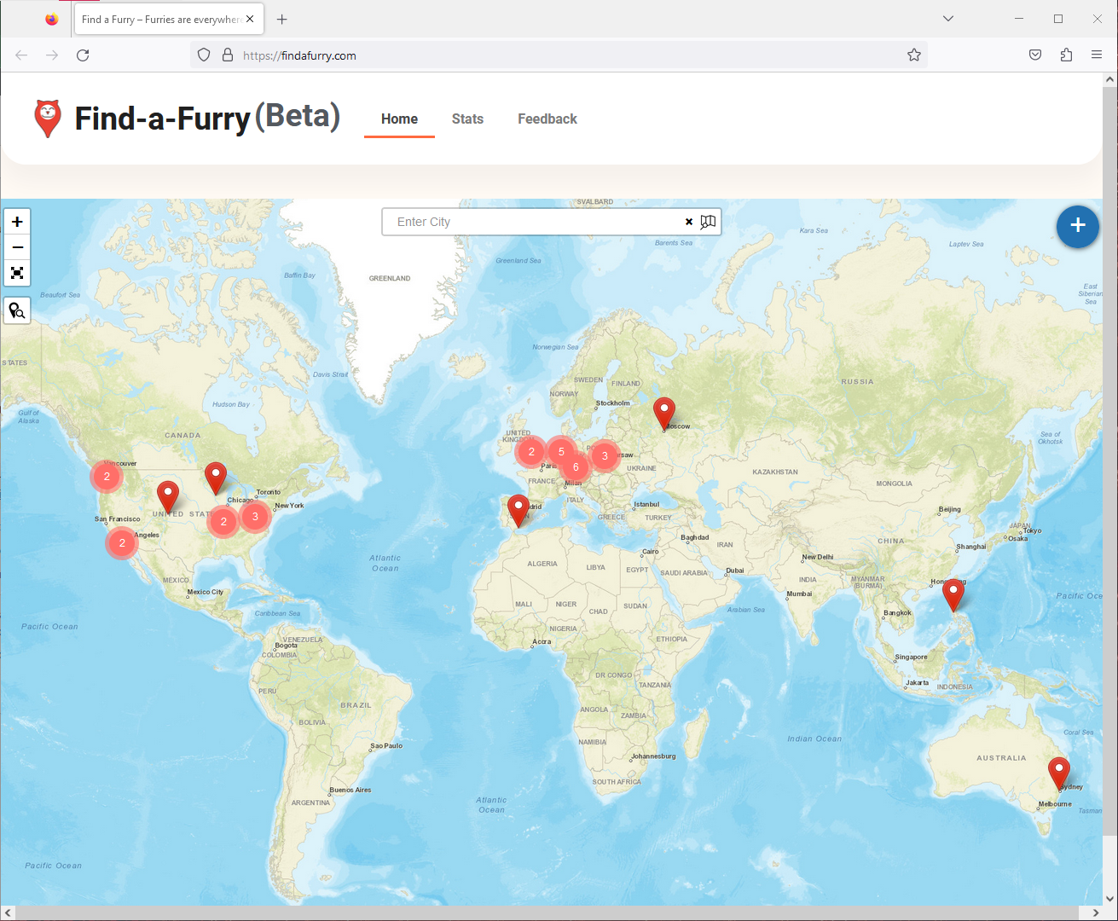Bookmark this page with star icon

(x=914, y=55)
